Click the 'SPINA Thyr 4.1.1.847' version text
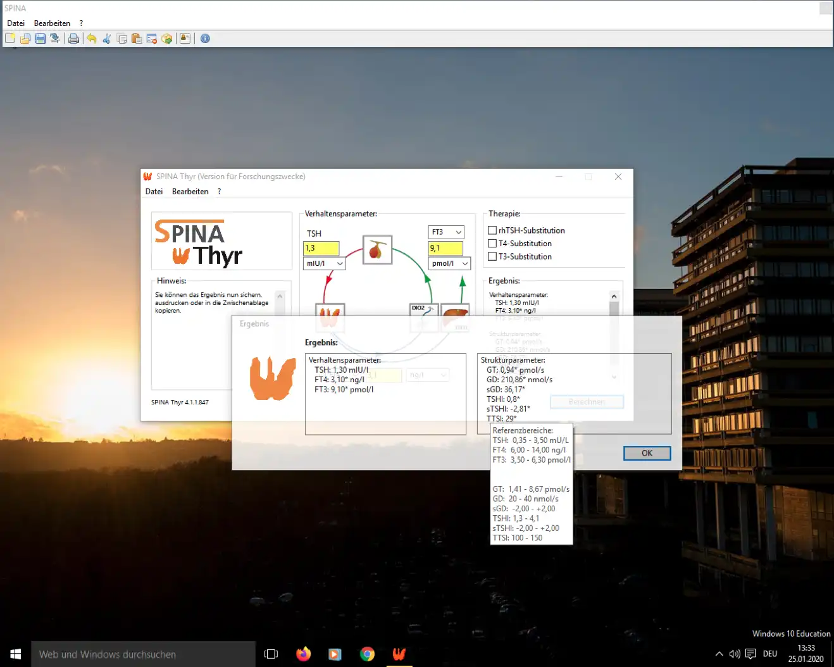The image size is (834, 667). point(180,402)
